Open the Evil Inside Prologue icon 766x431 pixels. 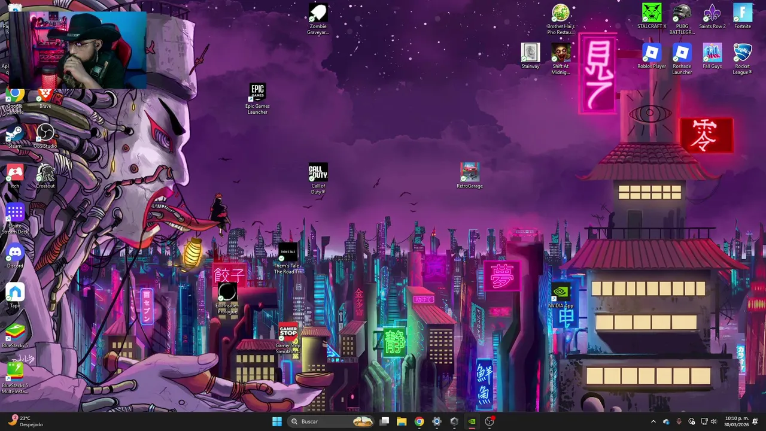click(227, 298)
